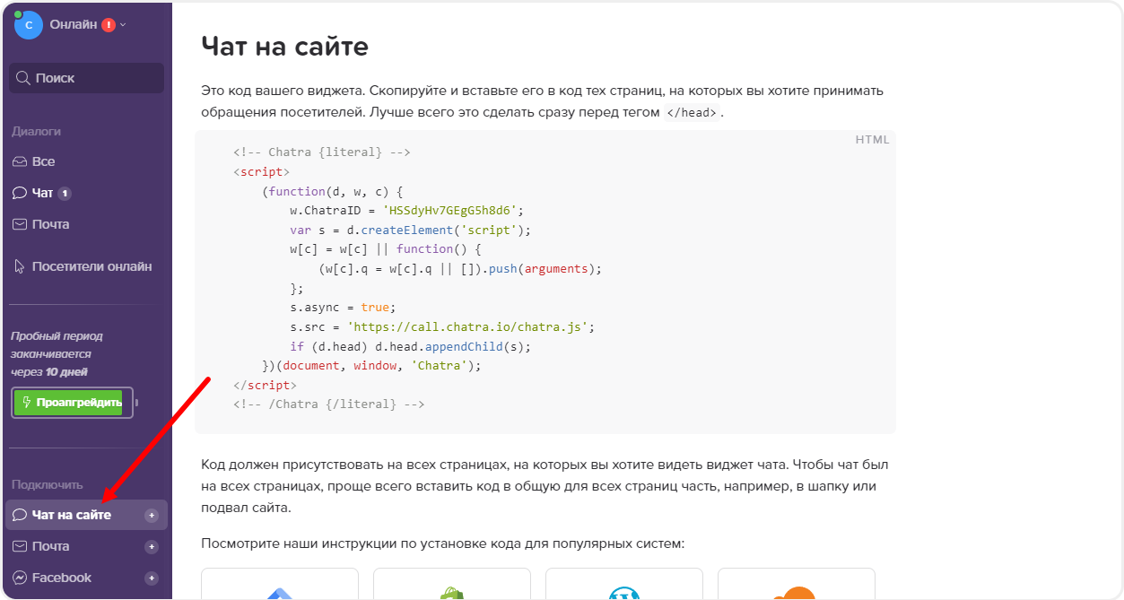Click the s.async = true code line
Viewport: 1124px width, 600px height.
pyautogui.click(x=343, y=308)
